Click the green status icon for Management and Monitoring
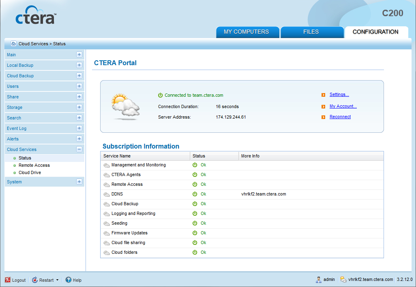This screenshot has width=416, height=287. 195,165
